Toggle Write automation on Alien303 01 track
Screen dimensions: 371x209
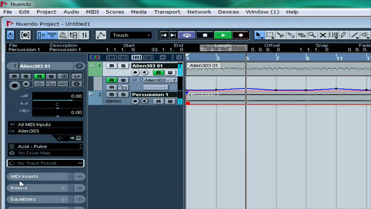pyautogui.click(x=170, y=73)
